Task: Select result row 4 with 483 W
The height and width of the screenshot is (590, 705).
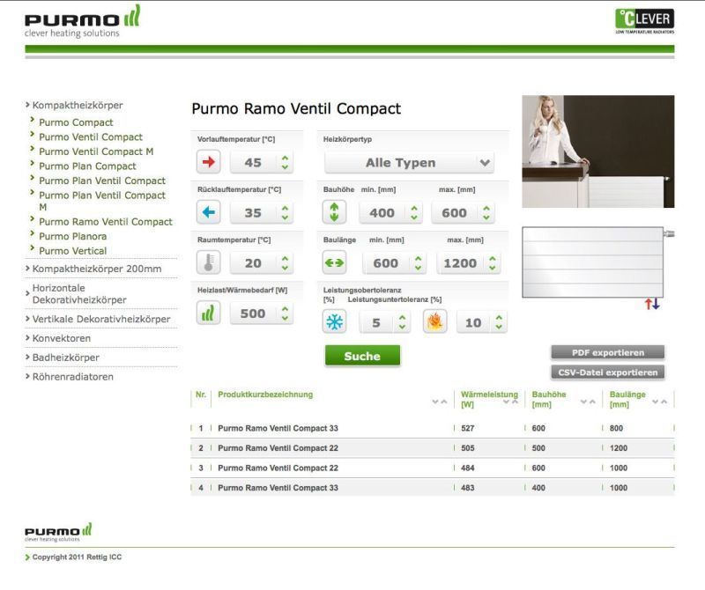Action: click(433, 488)
